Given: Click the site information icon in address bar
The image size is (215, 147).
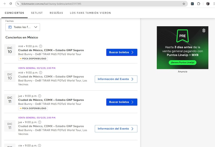Looking at the screenshot, I should coord(18,4).
